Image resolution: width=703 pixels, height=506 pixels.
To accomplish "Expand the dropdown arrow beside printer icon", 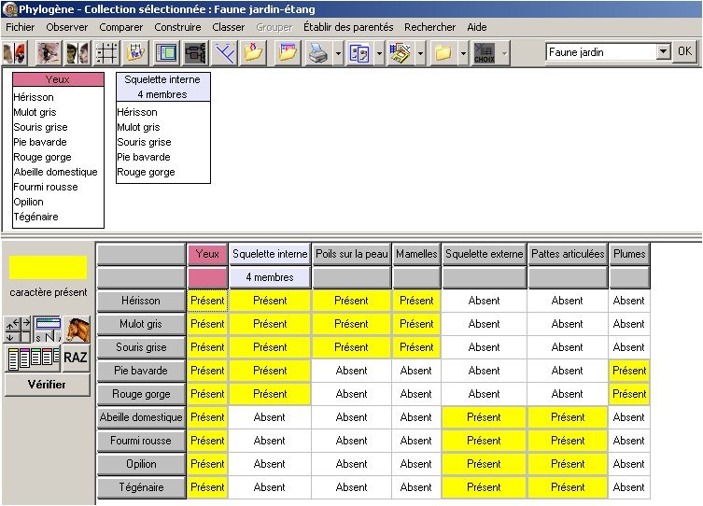I will point(338,53).
